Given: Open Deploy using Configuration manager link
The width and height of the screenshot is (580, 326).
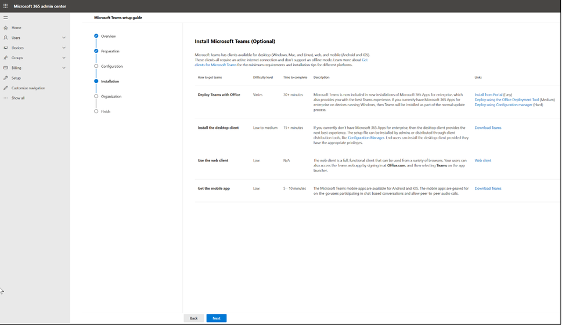Looking at the screenshot, I should pyautogui.click(x=503, y=104).
